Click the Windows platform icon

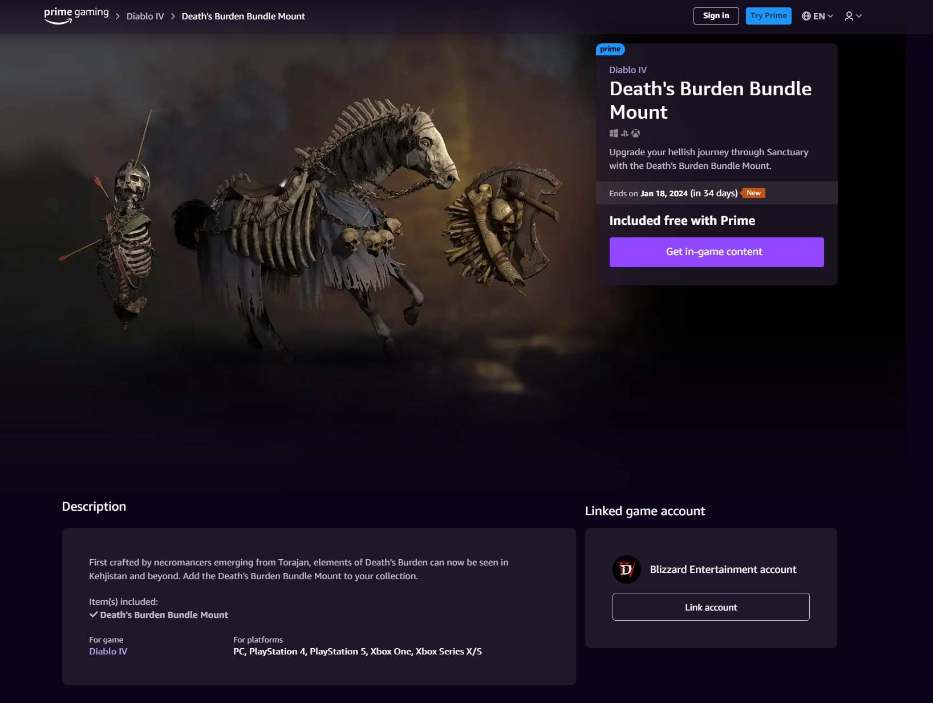click(614, 134)
